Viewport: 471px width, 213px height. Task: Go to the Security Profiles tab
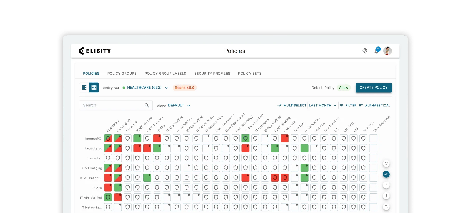(x=212, y=74)
